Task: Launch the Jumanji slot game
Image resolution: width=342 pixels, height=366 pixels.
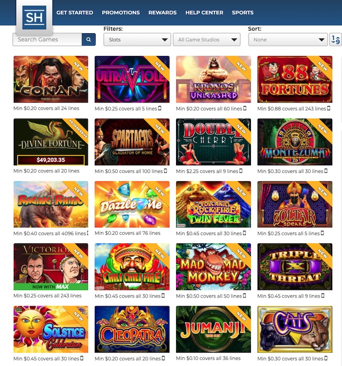Action: coord(213,329)
